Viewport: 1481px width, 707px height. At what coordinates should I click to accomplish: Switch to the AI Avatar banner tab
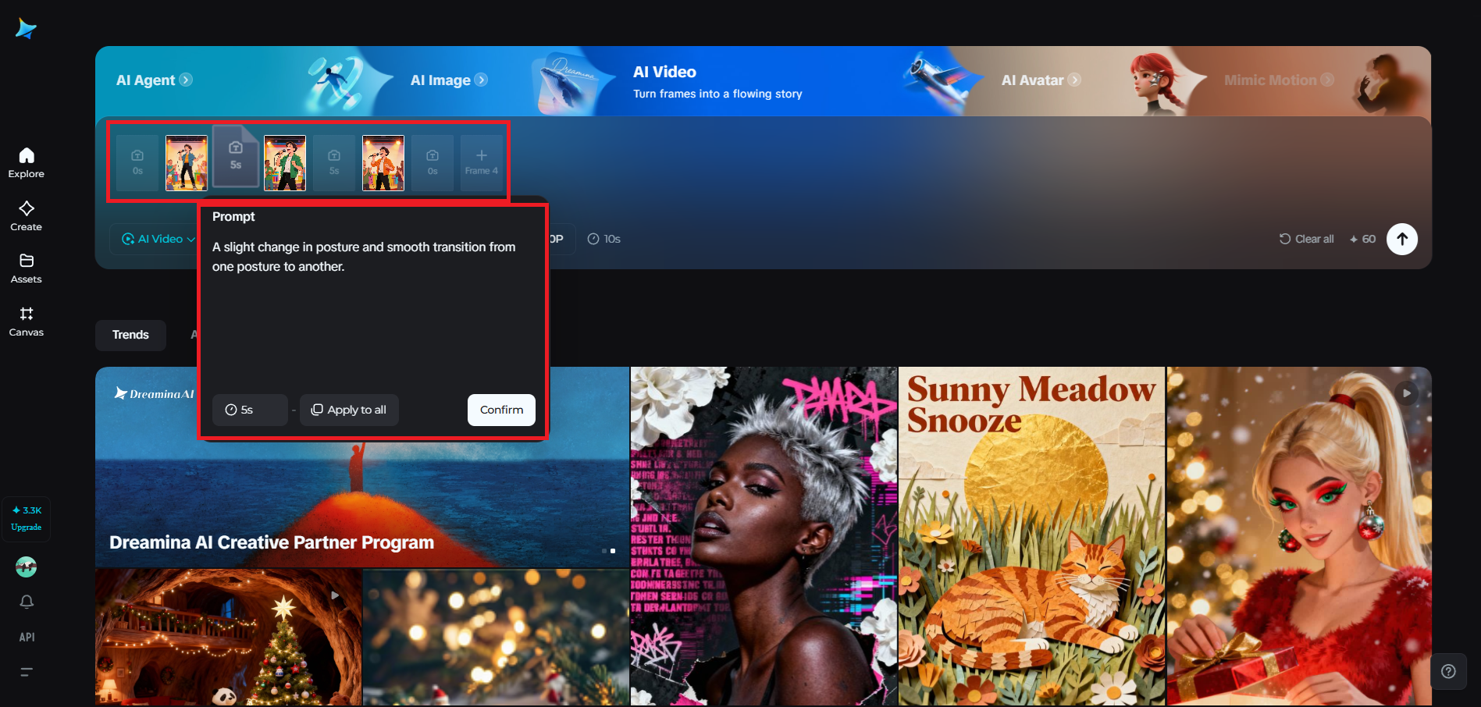coord(1041,80)
